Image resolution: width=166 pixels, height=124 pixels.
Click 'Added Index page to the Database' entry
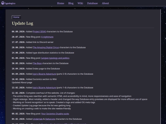(43, 69)
